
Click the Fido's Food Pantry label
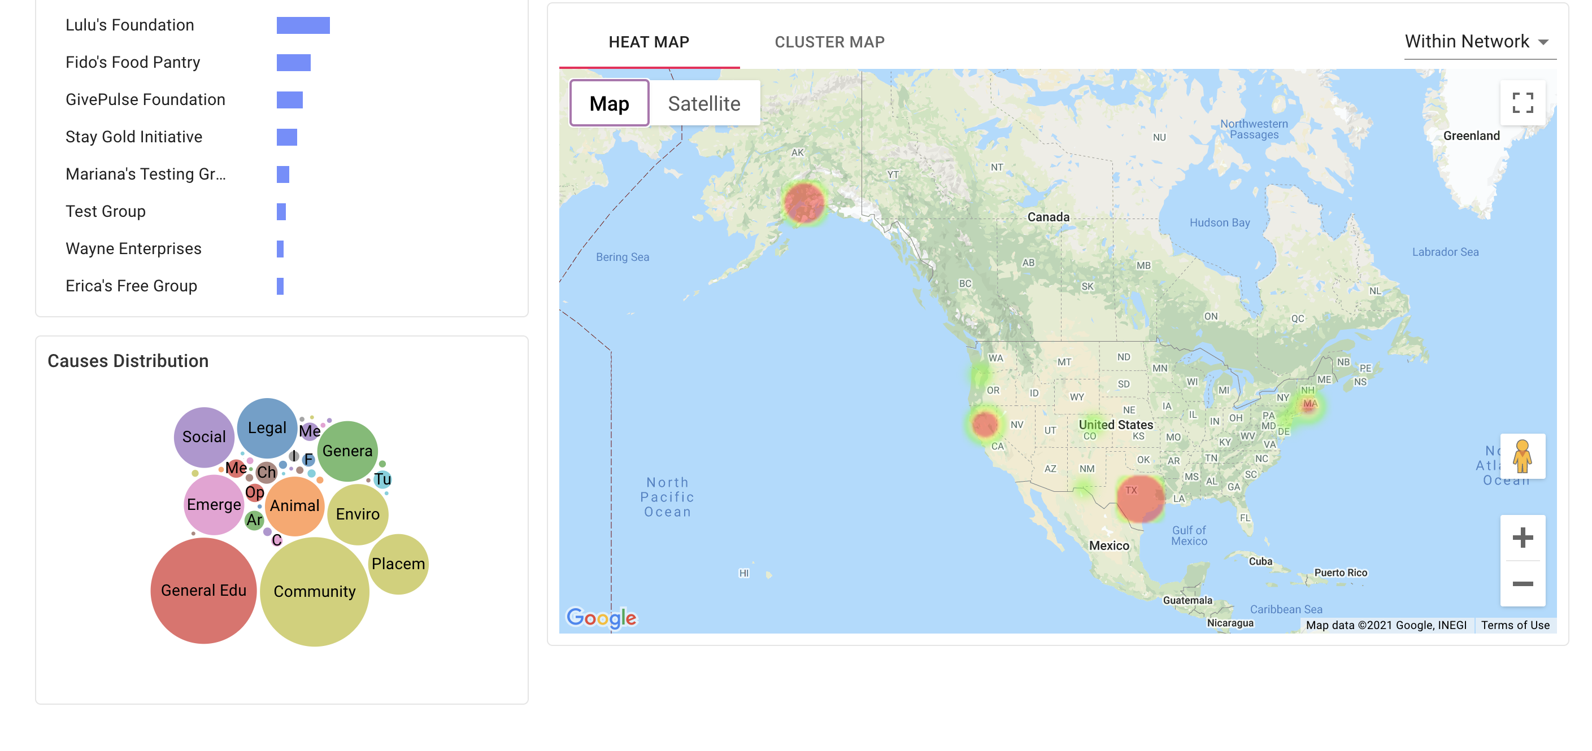click(133, 62)
